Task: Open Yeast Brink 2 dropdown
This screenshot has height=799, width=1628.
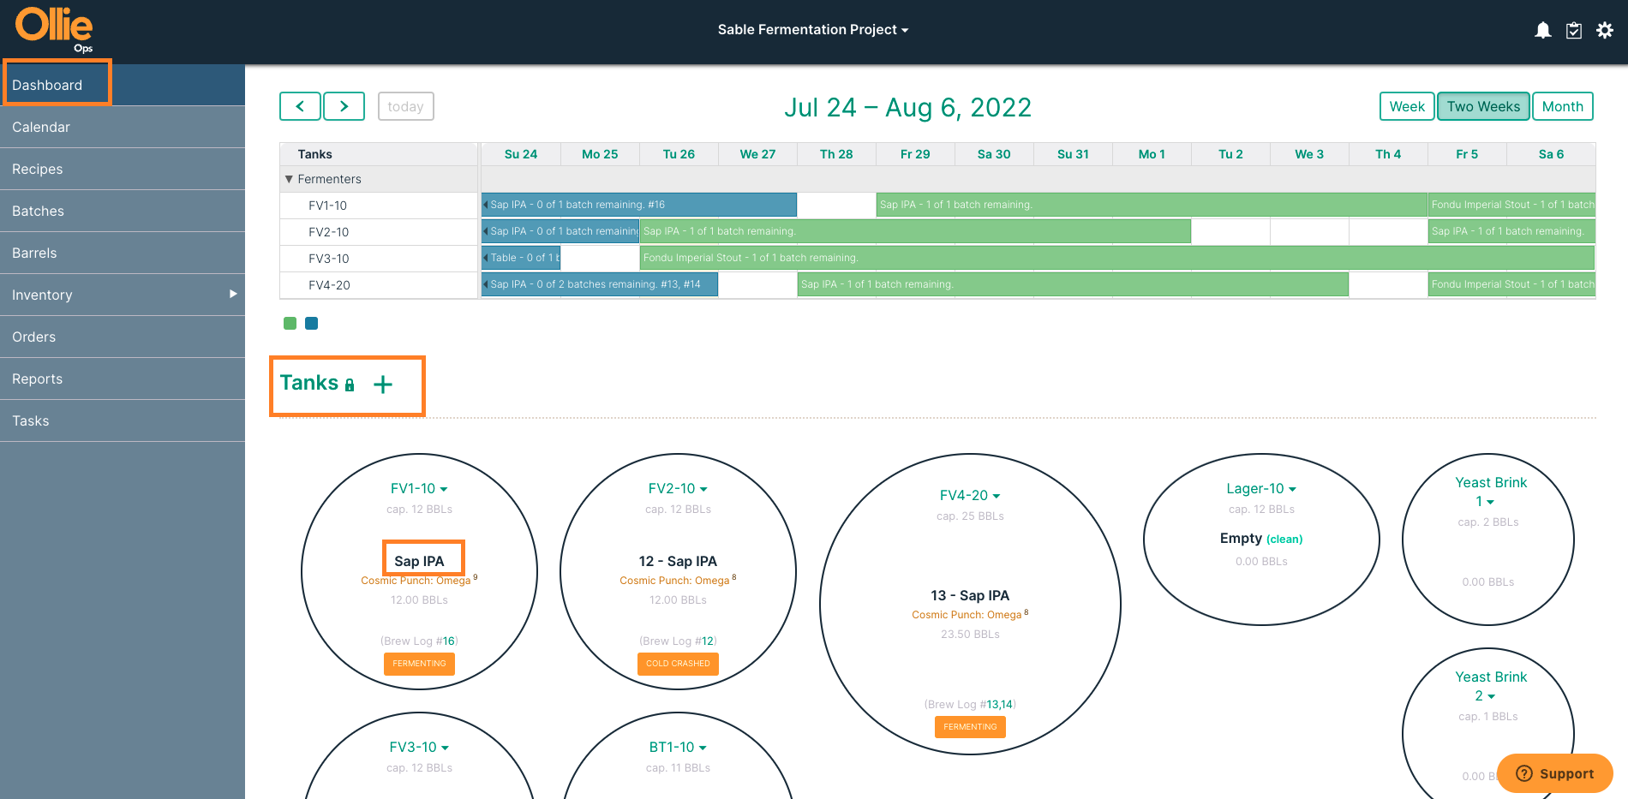Action: [x=1491, y=686]
